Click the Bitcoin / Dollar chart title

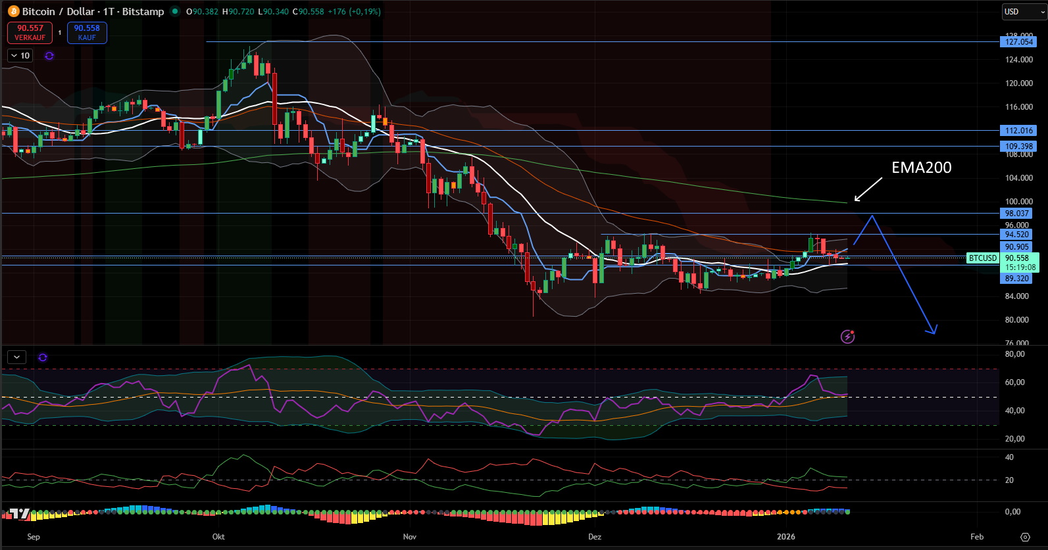point(93,11)
